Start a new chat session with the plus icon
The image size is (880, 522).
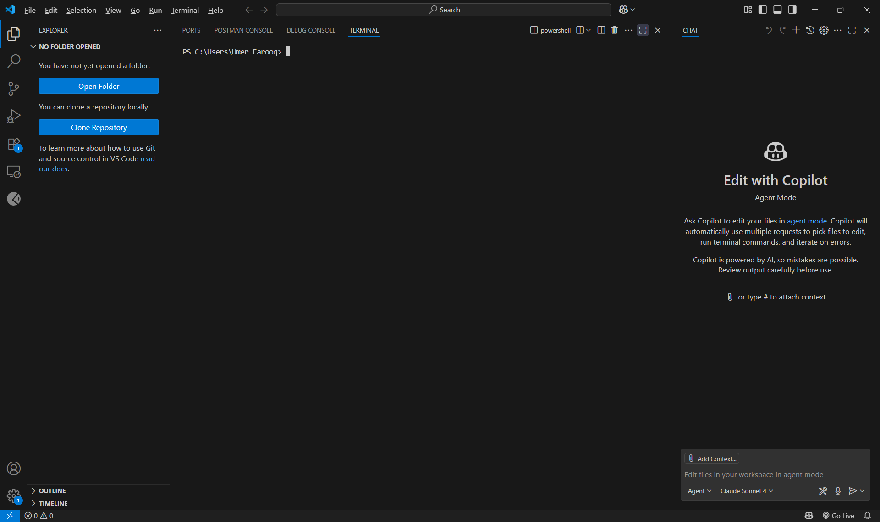[796, 30]
